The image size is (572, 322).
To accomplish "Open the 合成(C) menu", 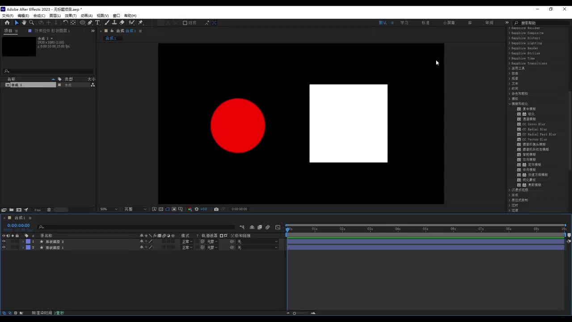I will tap(39, 16).
